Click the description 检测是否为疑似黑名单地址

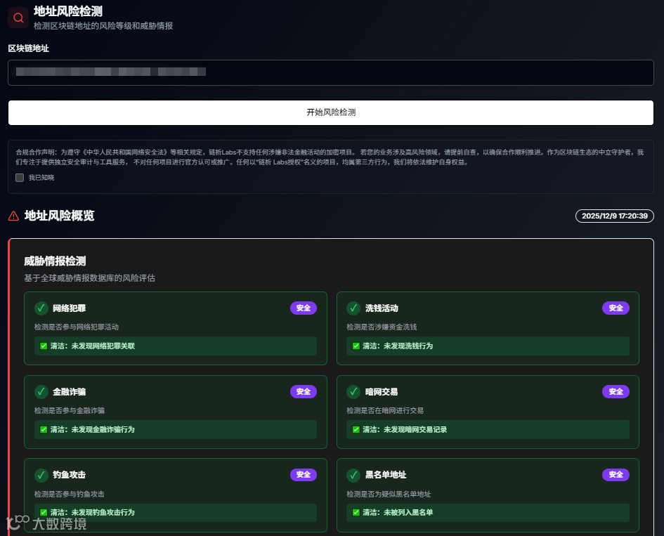(x=389, y=494)
